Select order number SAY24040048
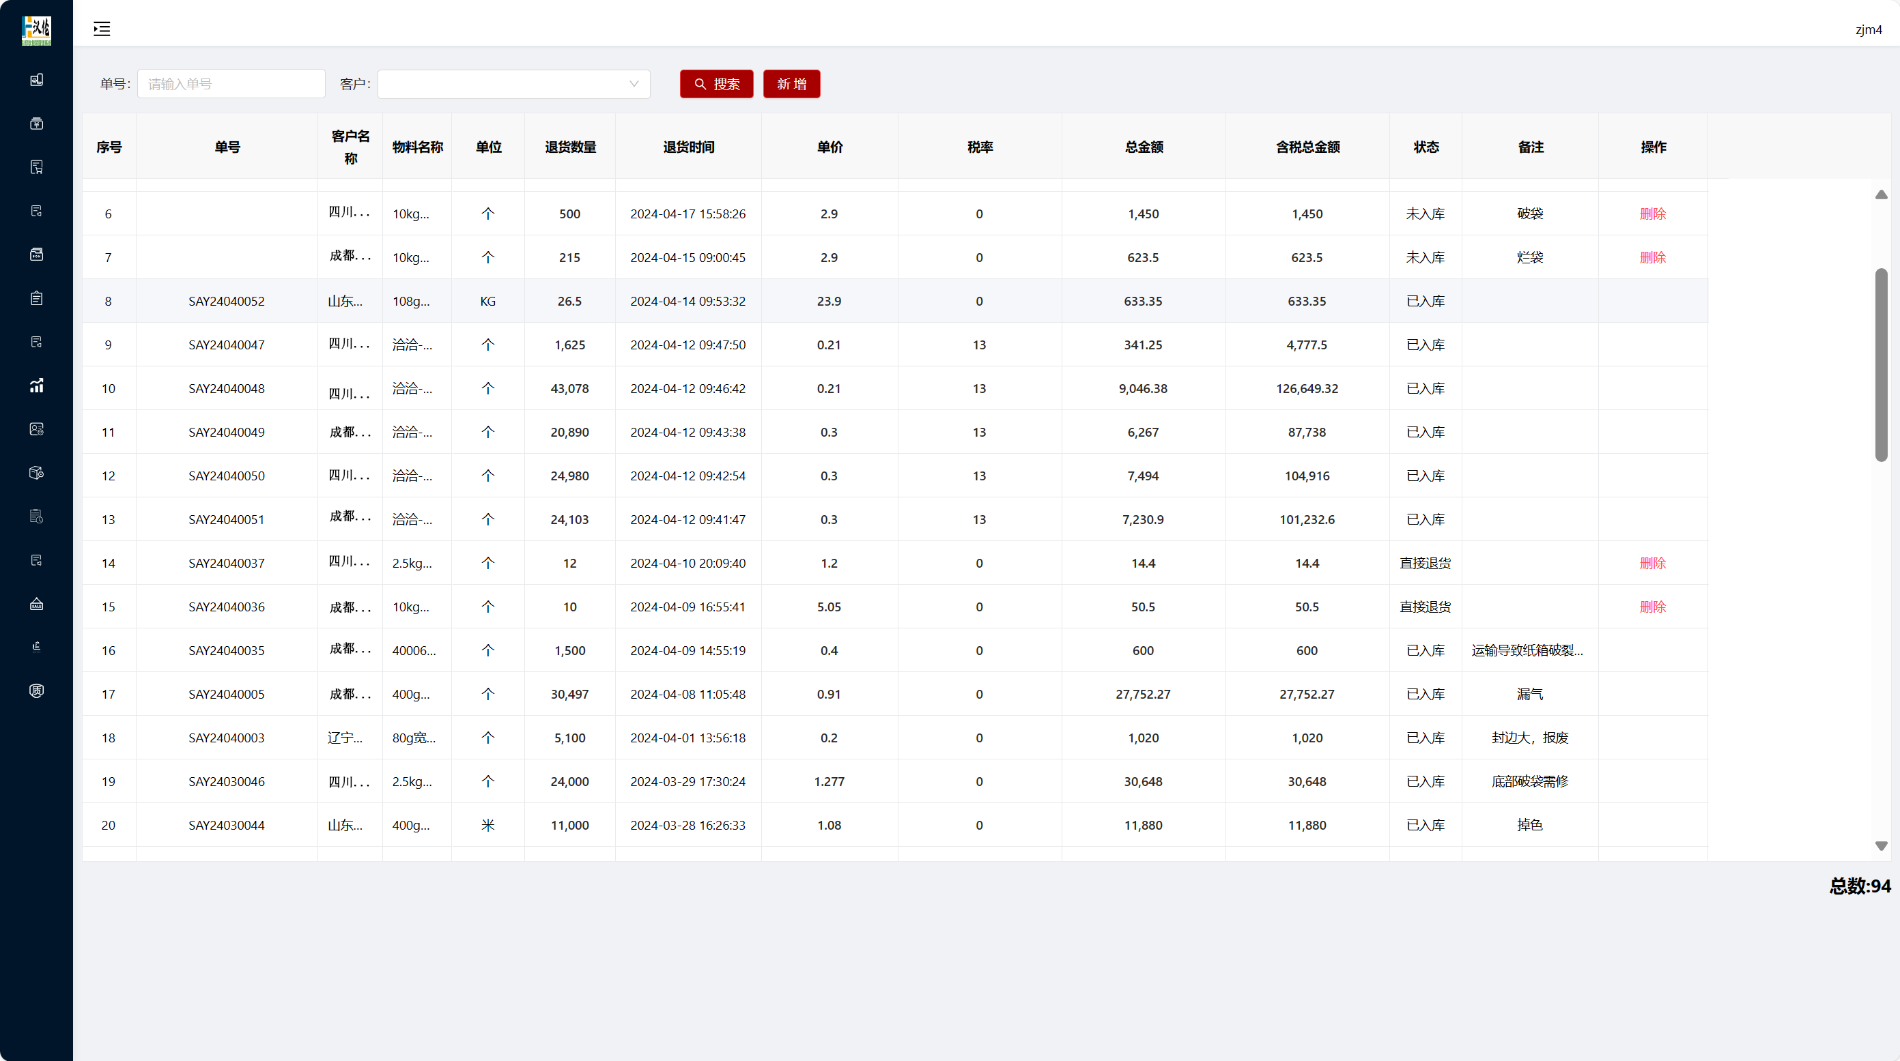This screenshot has height=1061, width=1900. (x=227, y=388)
